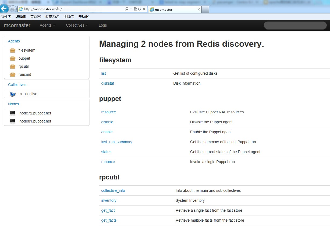Open the 查看(V) menu
The width and height of the screenshot is (330, 227).
click(x=36, y=17)
